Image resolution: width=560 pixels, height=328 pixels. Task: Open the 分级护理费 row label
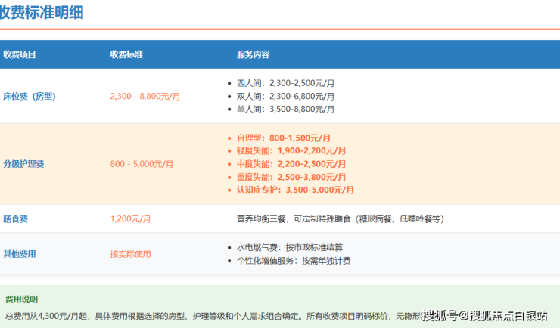[x=24, y=164]
